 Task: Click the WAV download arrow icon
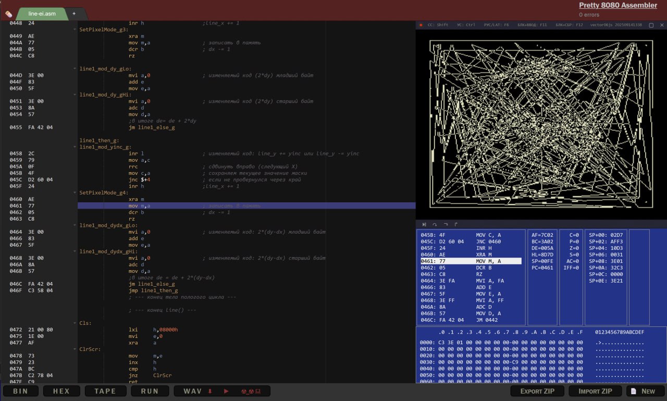209,391
